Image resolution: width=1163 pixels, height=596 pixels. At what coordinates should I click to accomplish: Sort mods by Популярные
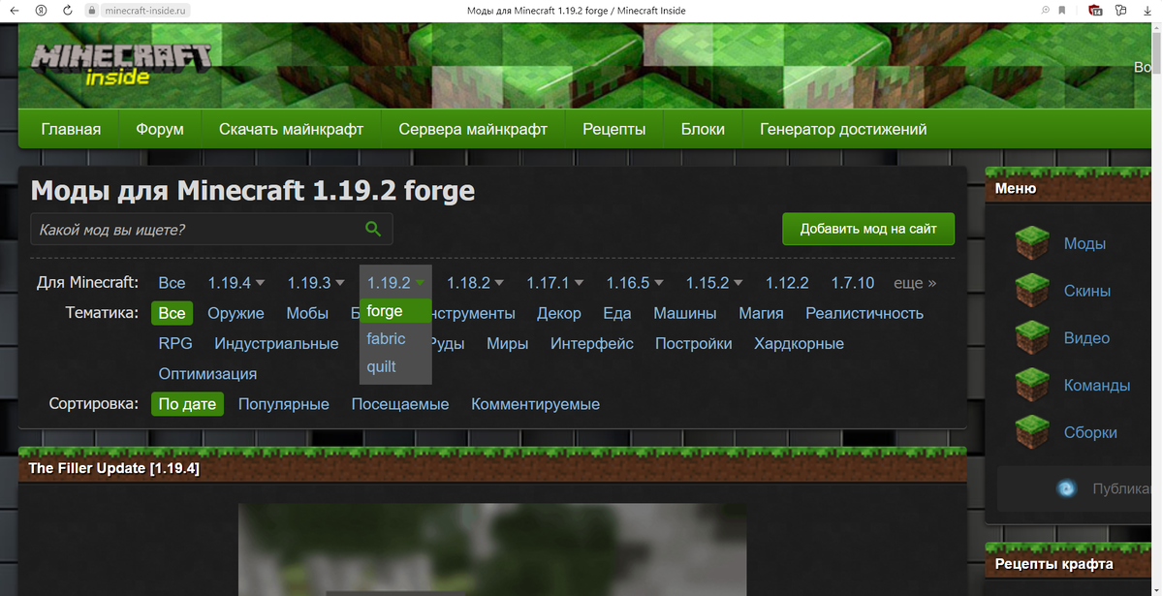pos(284,404)
